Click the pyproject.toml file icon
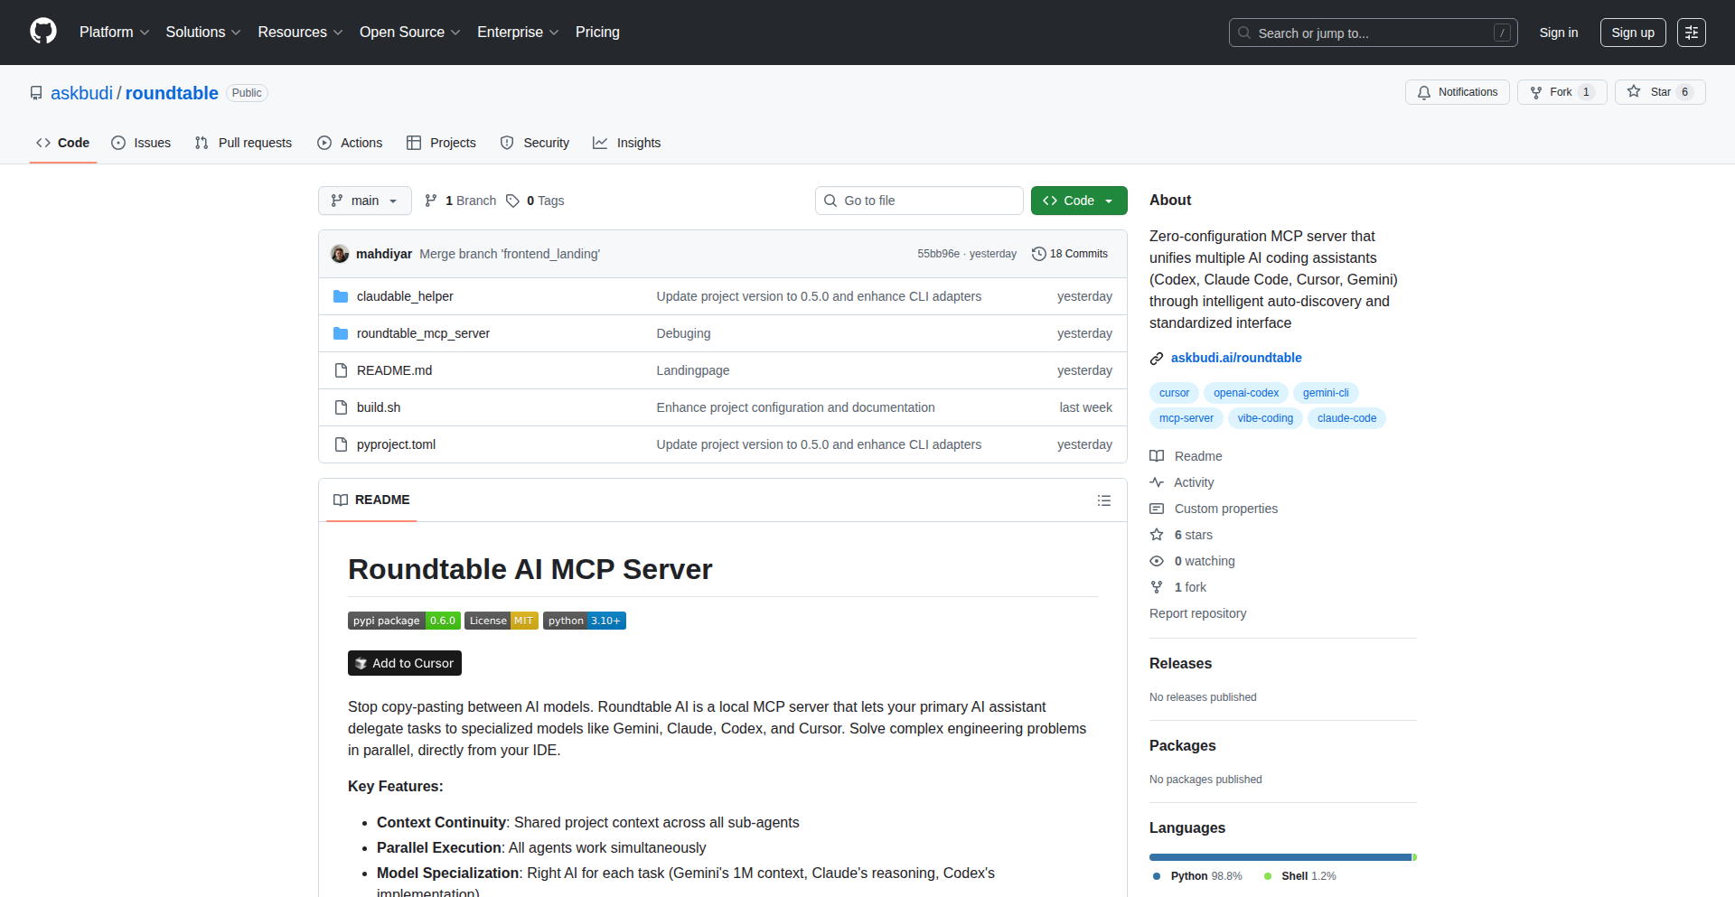Image resolution: width=1735 pixels, height=897 pixels. point(341,444)
